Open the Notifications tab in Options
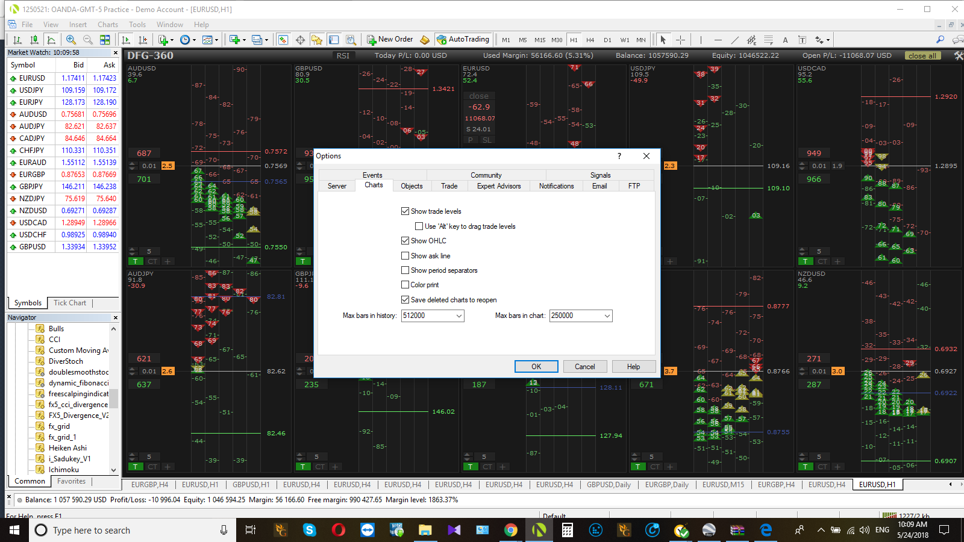 coord(557,186)
